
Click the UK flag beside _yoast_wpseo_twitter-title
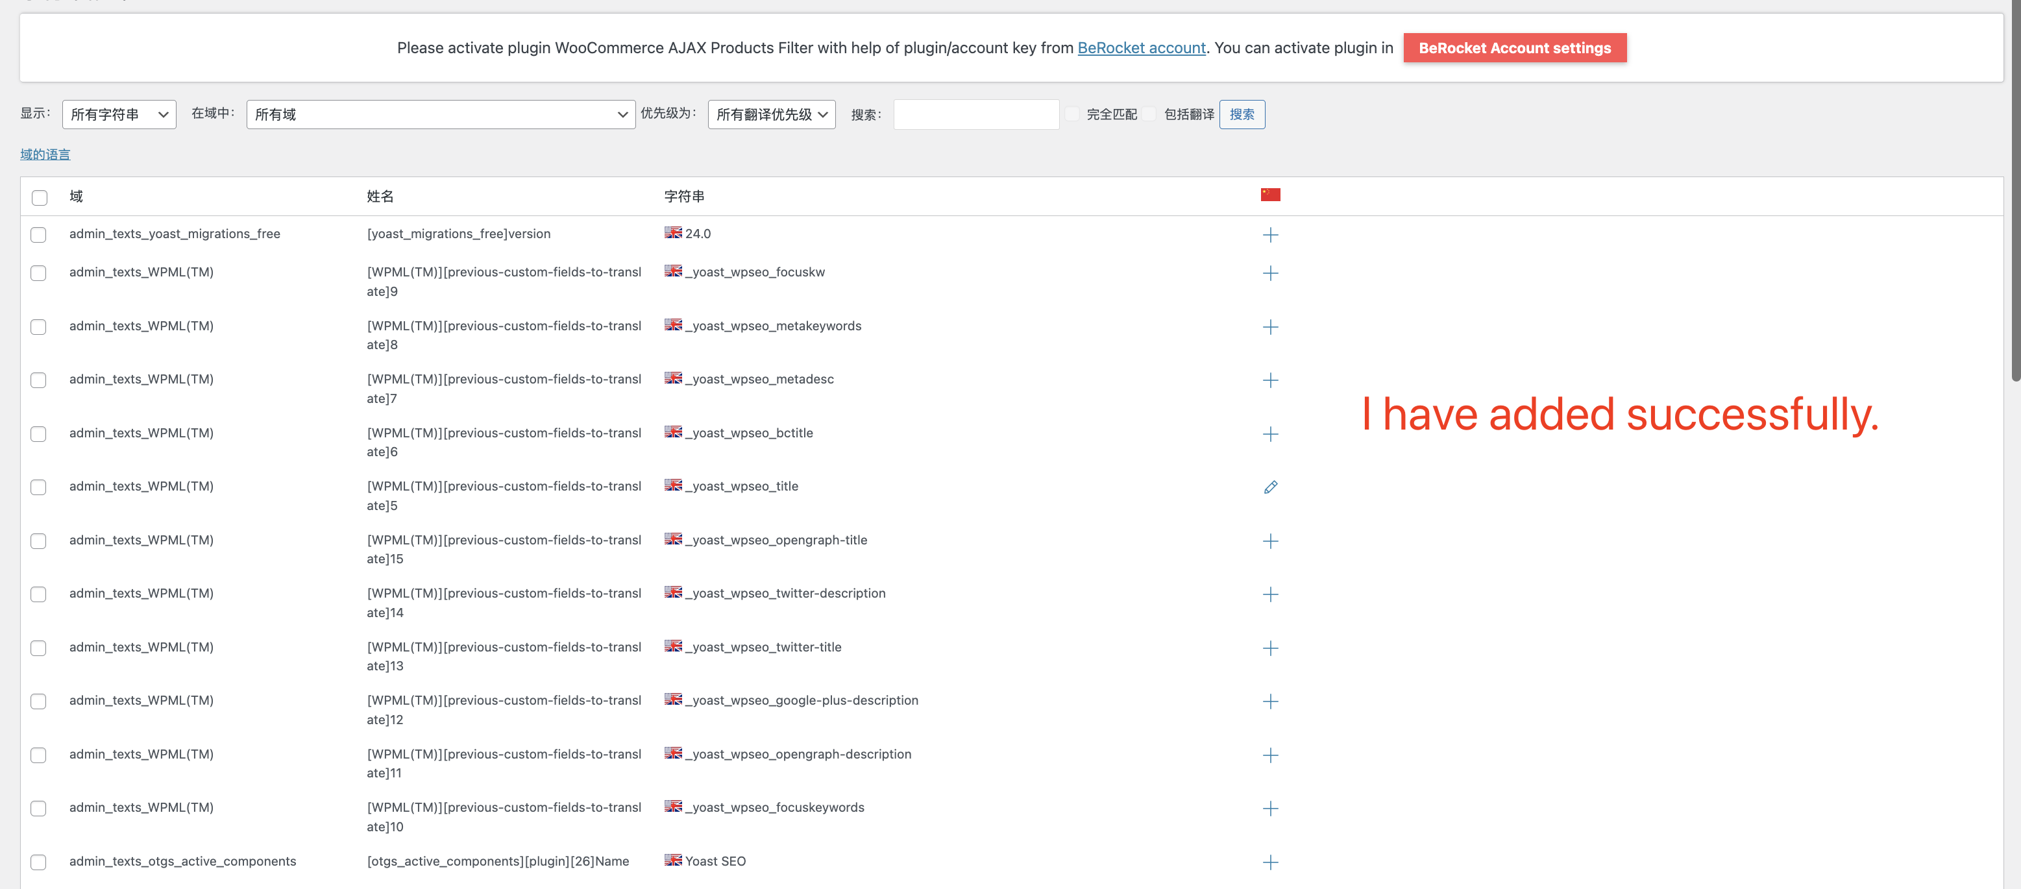click(673, 646)
